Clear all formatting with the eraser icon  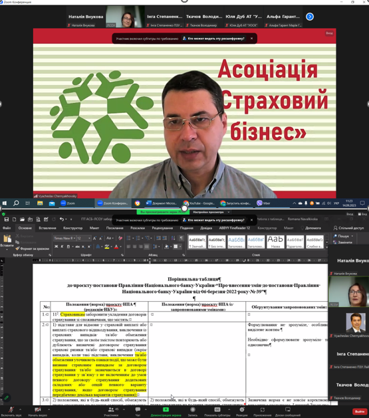point(120,238)
